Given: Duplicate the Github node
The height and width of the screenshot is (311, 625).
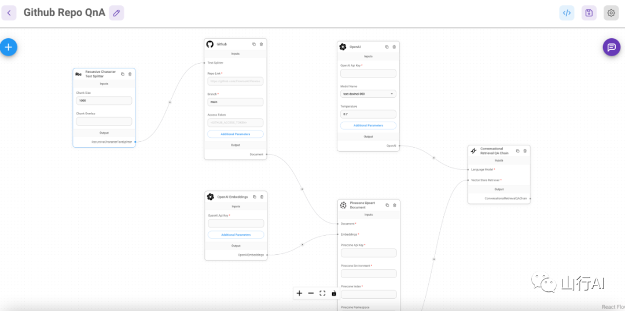Looking at the screenshot, I should pyautogui.click(x=254, y=44).
